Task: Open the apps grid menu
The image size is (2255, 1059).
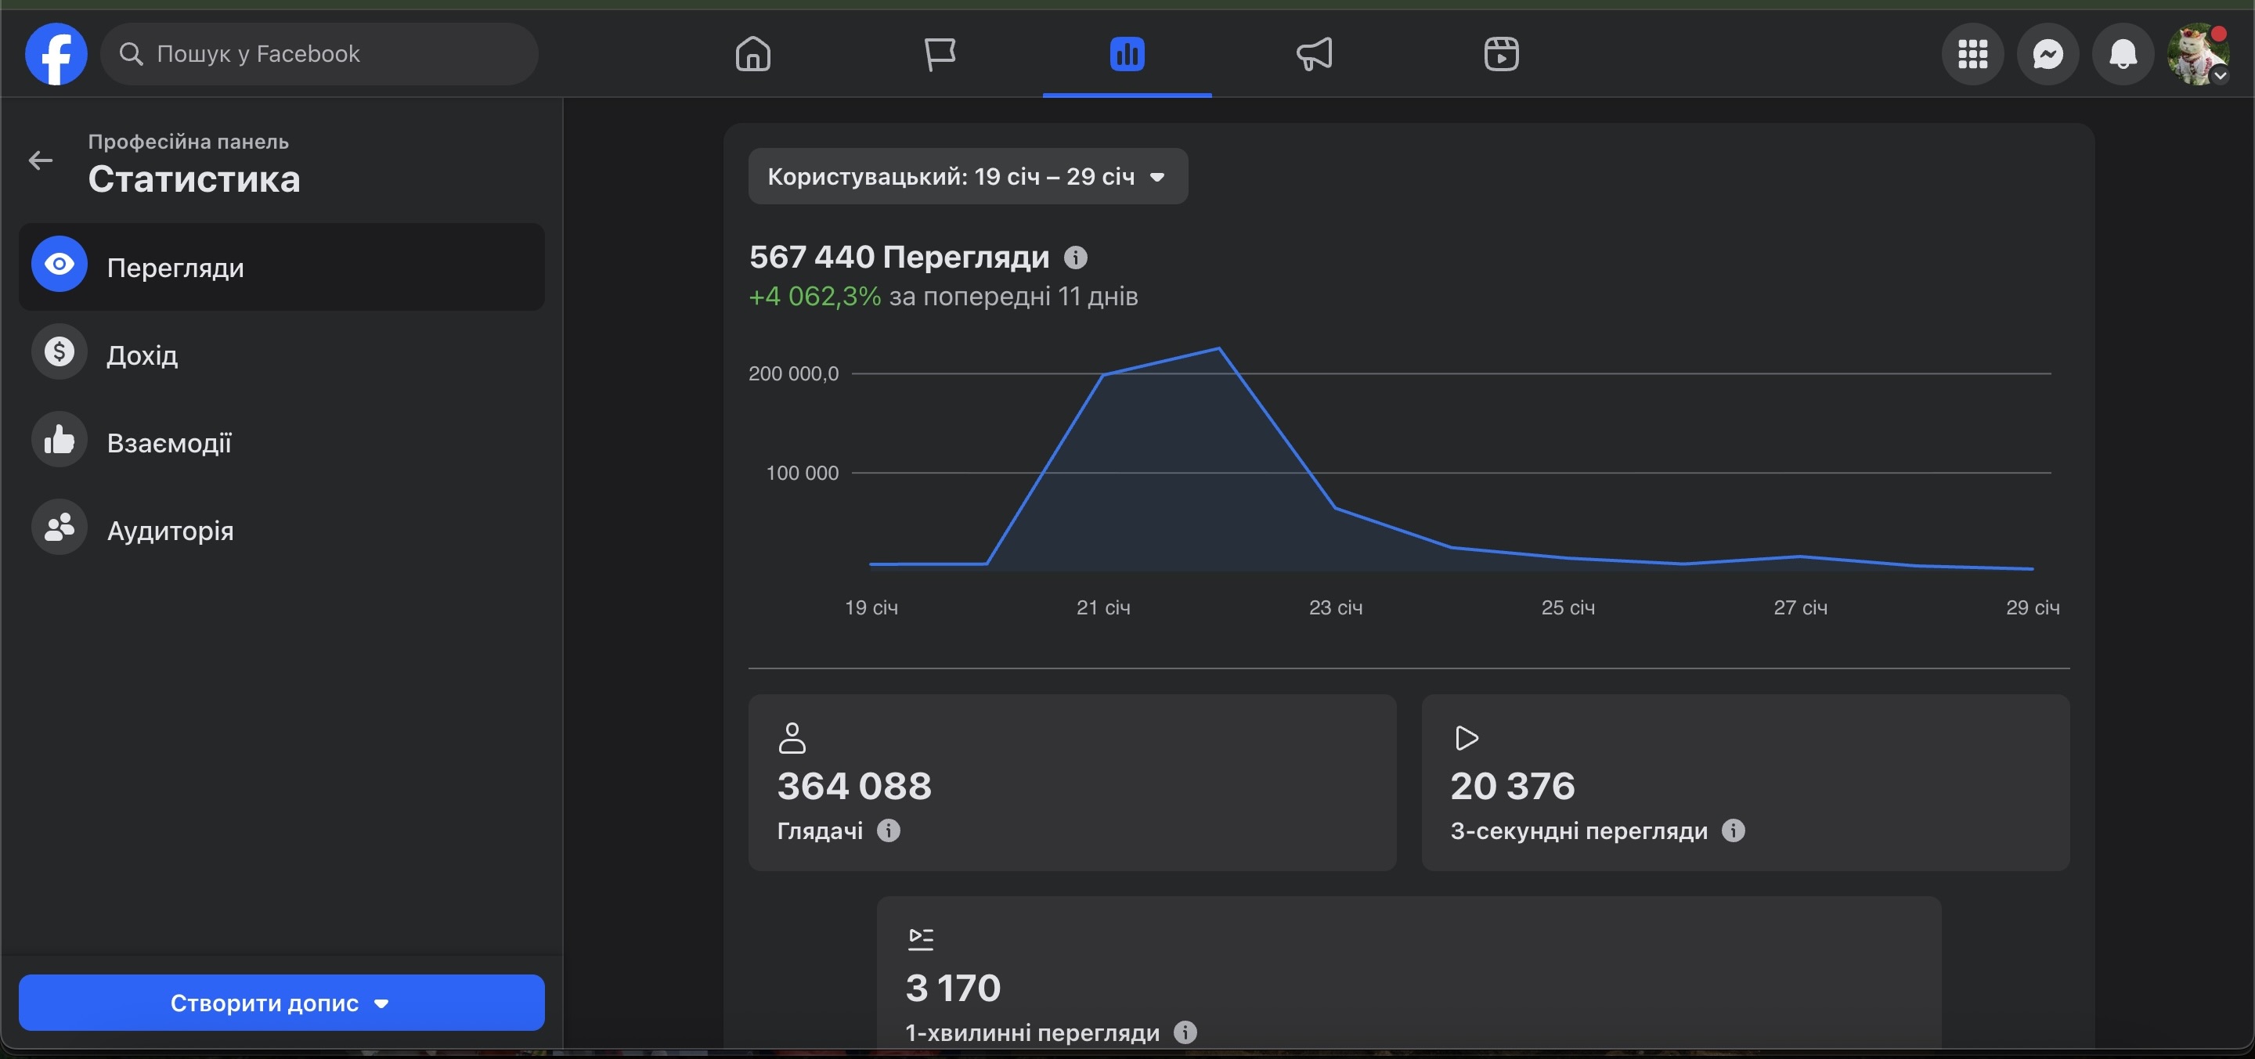Action: (x=1972, y=54)
